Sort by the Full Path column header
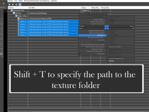This screenshot has width=149, height=112. point(54,8)
